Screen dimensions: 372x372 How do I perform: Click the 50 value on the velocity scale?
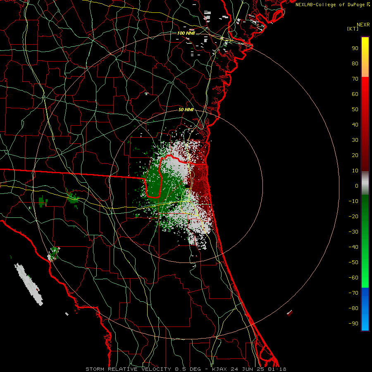coord(355,110)
